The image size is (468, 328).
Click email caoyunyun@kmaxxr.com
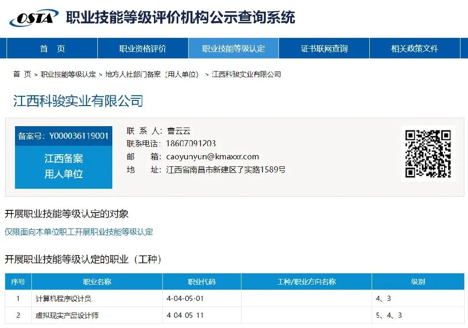(x=212, y=157)
